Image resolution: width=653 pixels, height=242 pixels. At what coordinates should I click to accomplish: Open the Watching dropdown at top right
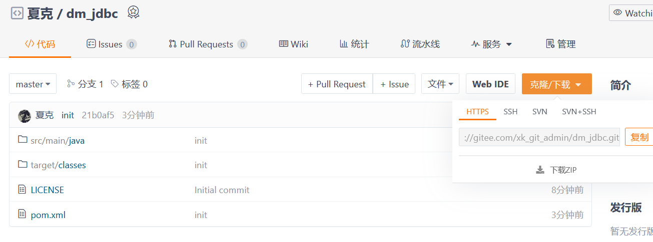coord(631,13)
